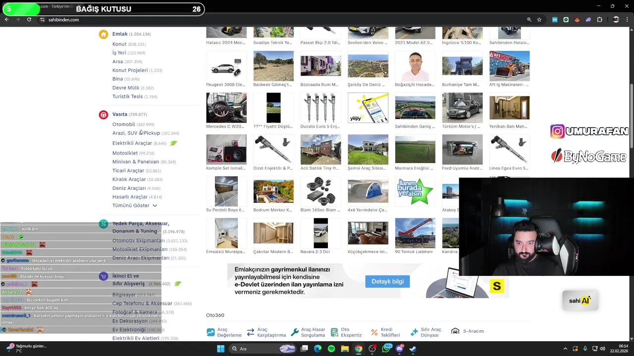The height and width of the screenshot is (356, 634).
Task: Open Aft İş Makineleri listing thumbnail
Action: (x=509, y=66)
